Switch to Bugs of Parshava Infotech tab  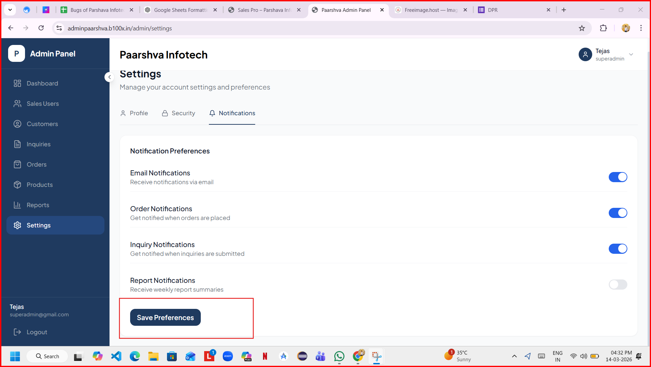tap(97, 10)
